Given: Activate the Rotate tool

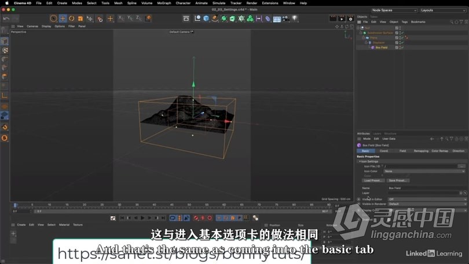Looking at the screenshot, I should pos(71,19).
